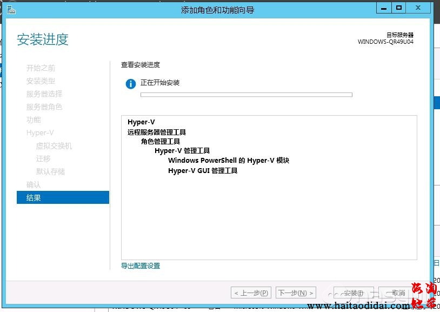The height and width of the screenshot is (312, 440).
Task: Go to the 安装类型 step
Action: click(x=41, y=81)
